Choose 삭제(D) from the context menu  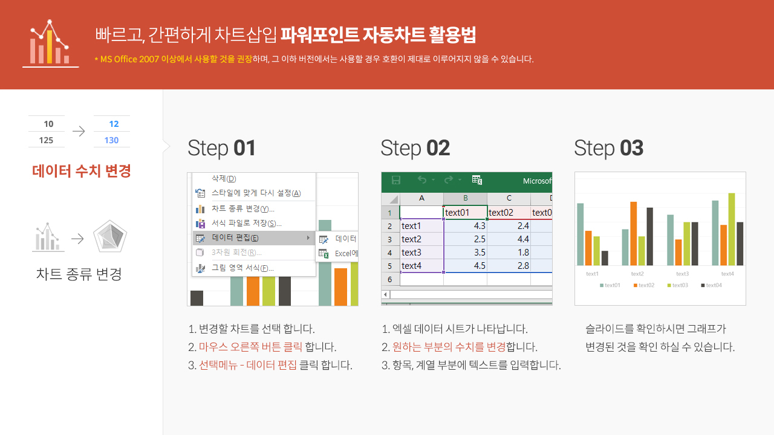(224, 179)
